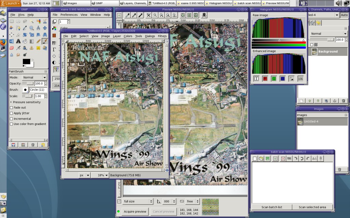
Task: Expand Pressure sensitivity options
Action: pos(11,102)
